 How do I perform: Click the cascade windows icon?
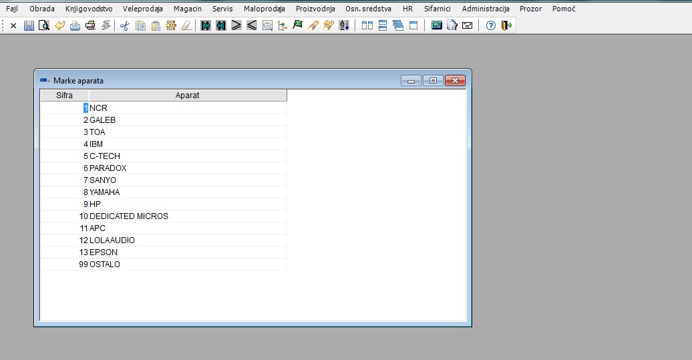pos(398,25)
